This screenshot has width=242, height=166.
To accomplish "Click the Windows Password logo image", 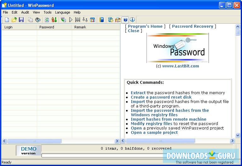I will pos(178,48).
